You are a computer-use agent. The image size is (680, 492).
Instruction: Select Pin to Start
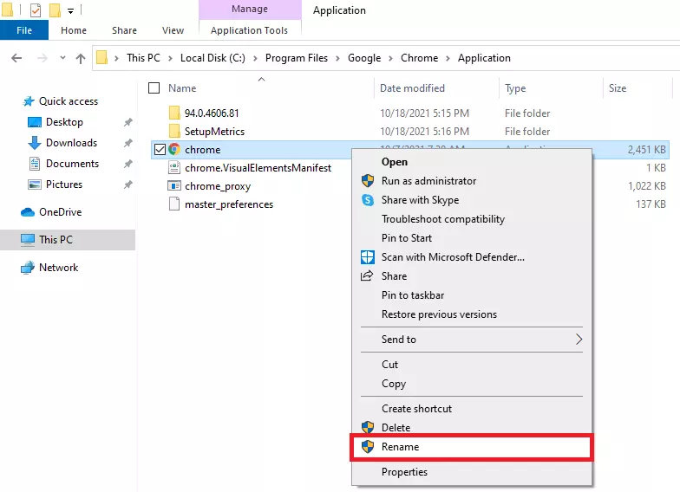472,237
